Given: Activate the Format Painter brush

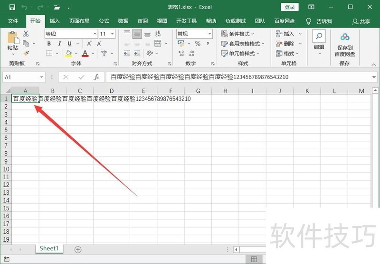Looking at the screenshot, I should point(26,53).
